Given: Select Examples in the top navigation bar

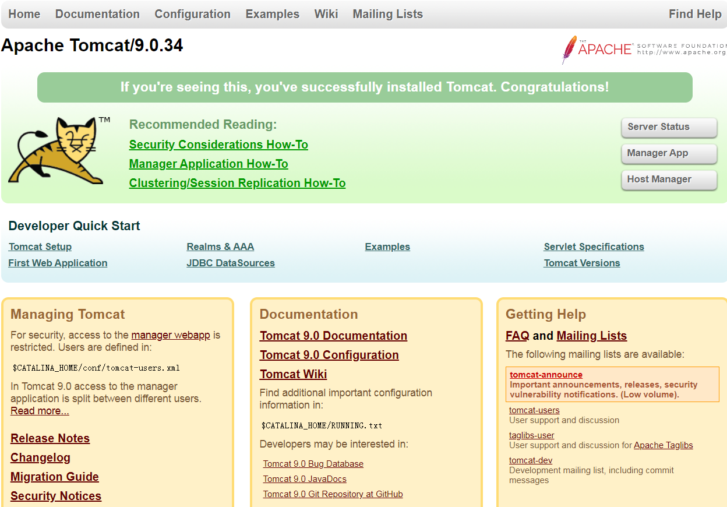Looking at the screenshot, I should click(272, 14).
